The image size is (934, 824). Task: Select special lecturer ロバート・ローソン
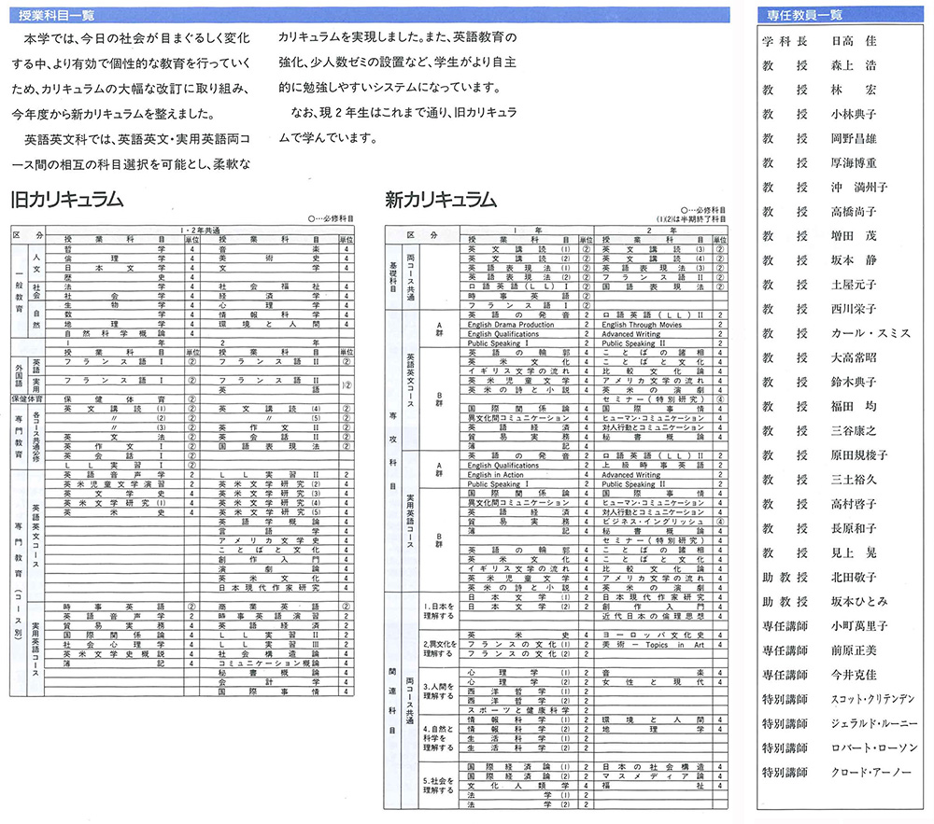[x=874, y=748]
